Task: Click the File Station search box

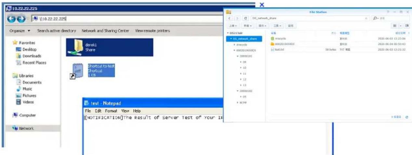Action: point(391,18)
